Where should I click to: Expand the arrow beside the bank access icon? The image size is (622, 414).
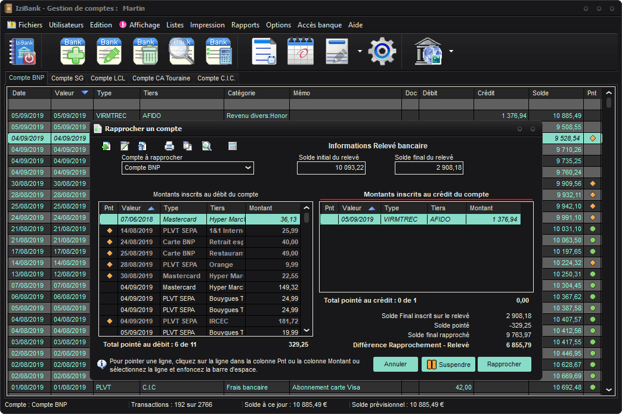coord(451,51)
